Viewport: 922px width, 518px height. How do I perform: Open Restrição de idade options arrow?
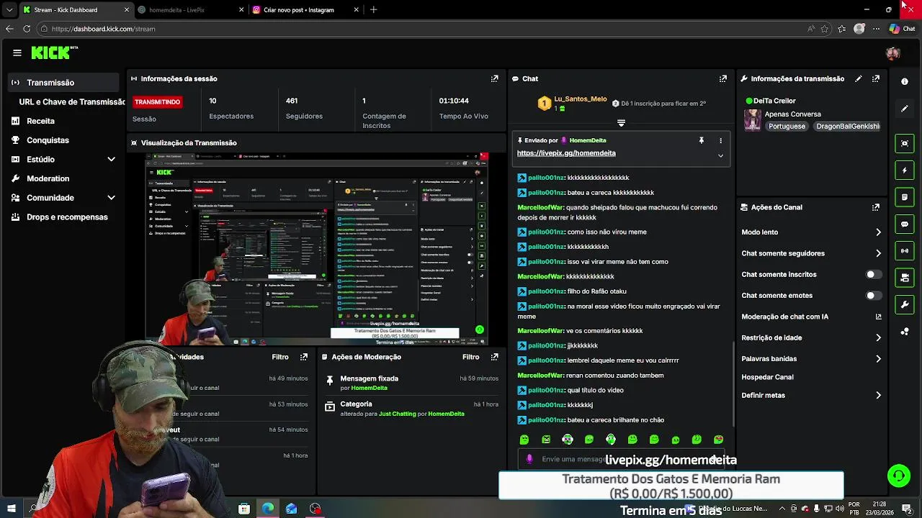(x=878, y=337)
